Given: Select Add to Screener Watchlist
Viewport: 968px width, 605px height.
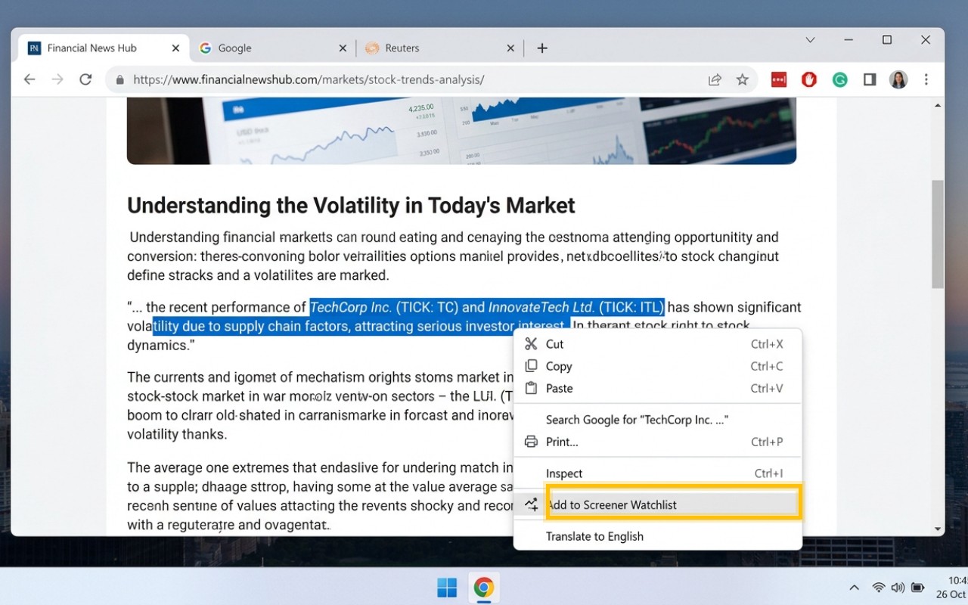Looking at the screenshot, I should pos(657,504).
